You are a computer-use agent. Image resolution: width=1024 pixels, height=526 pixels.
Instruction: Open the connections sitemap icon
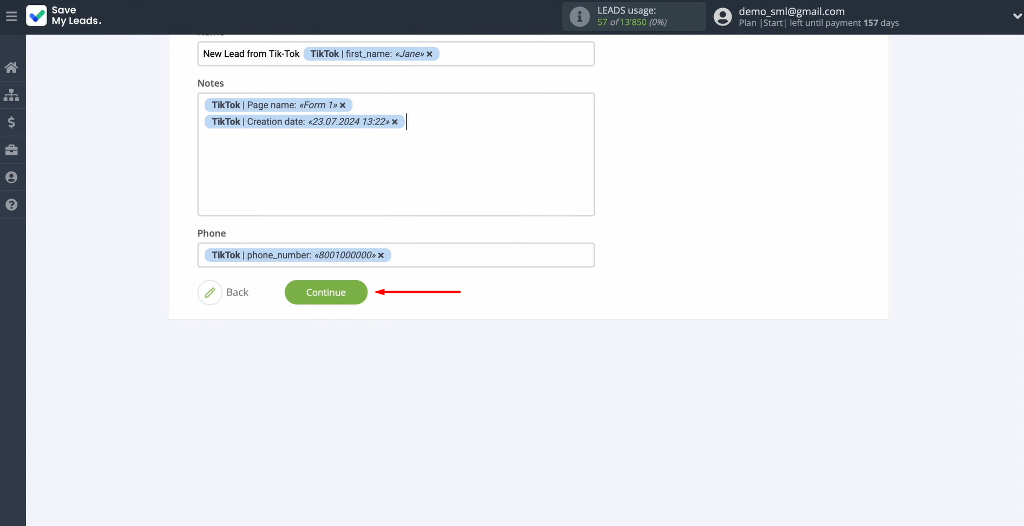click(11, 95)
